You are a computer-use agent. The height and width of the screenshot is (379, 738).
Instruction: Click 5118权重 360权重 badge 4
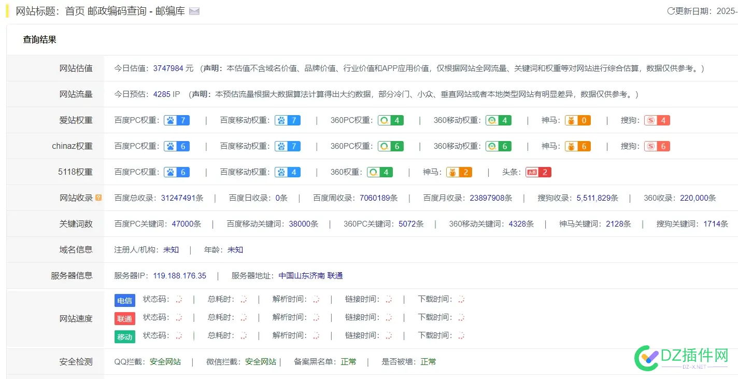pyautogui.click(x=380, y=172)
